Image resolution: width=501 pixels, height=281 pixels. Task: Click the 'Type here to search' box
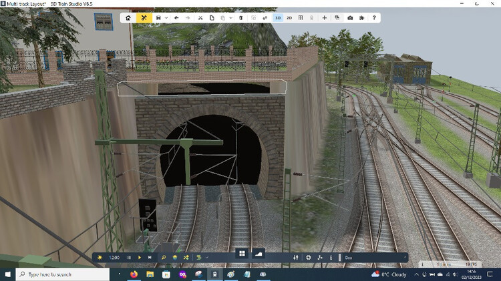63,274
